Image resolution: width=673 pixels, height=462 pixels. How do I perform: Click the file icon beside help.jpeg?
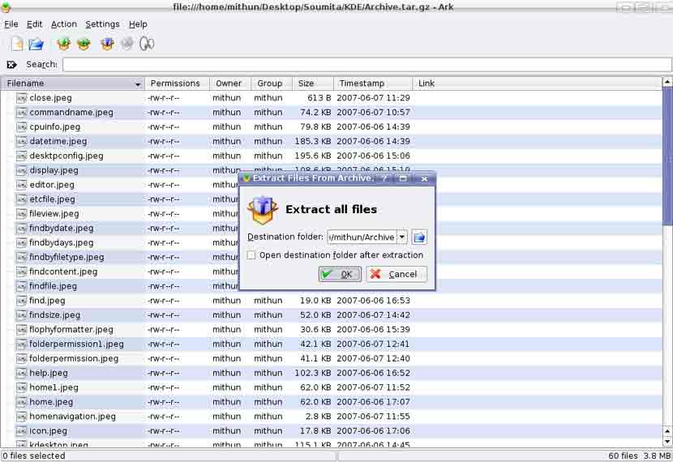click(21, 373)
